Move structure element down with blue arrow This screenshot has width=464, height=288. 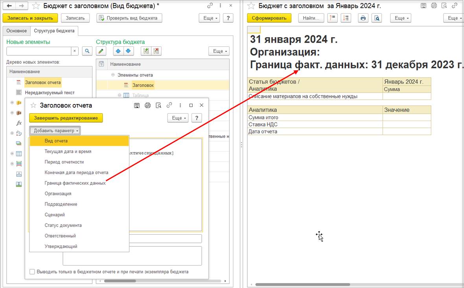point(128,51)
